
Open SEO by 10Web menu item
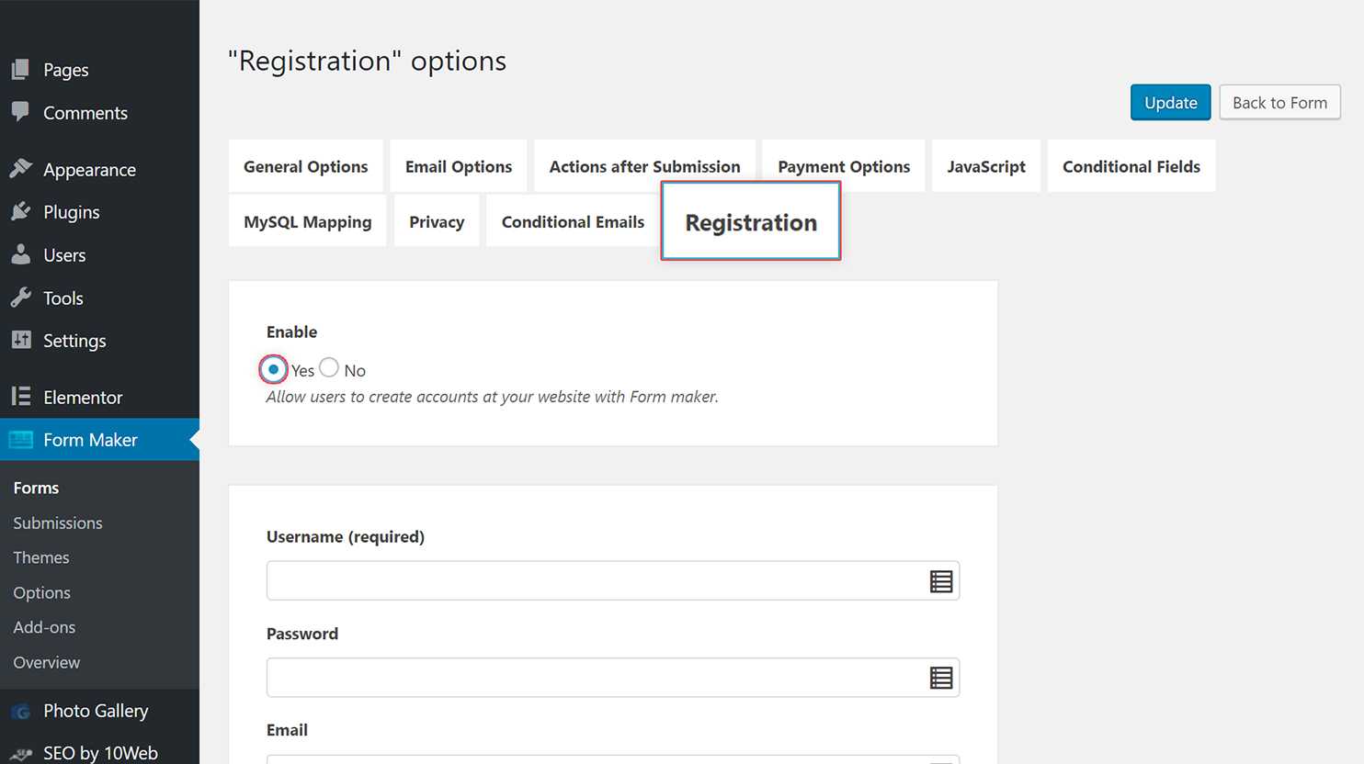(x=99, y=753)
